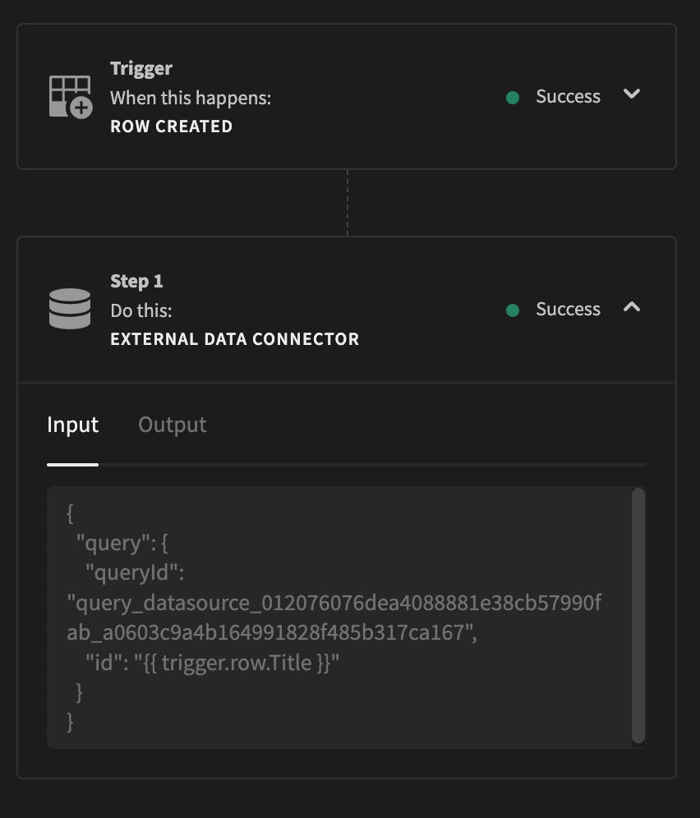The height and width of the screenshot is (818, 700).
Task: Select the Input tab
Action: pyautogui.click(x=72, y=425)
